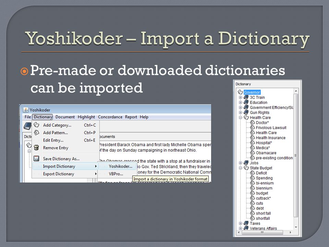Select VBPro... import format
The width and height of the screenshot is (329, 247).
[118, 174]
